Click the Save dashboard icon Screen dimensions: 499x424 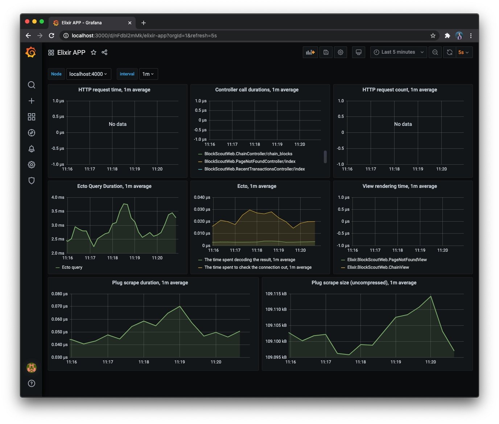click(326, 52)
